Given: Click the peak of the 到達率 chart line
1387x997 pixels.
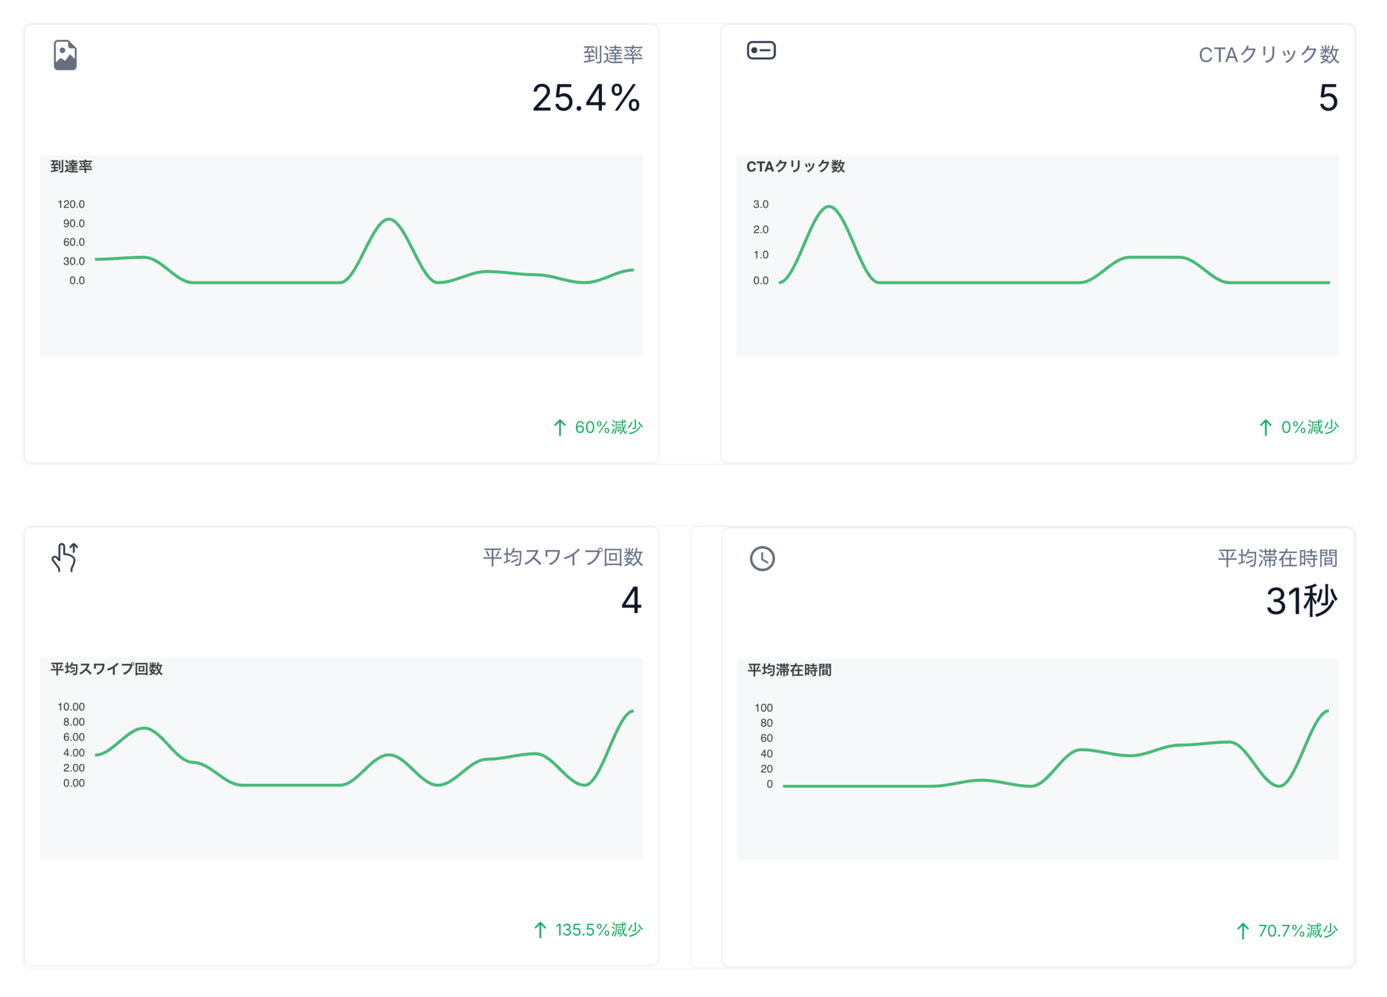Looking at the screenshot, I should pos(389,220).
